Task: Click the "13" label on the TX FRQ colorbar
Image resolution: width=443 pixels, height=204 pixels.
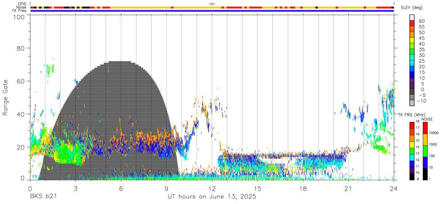Action: tap(418, 153)
